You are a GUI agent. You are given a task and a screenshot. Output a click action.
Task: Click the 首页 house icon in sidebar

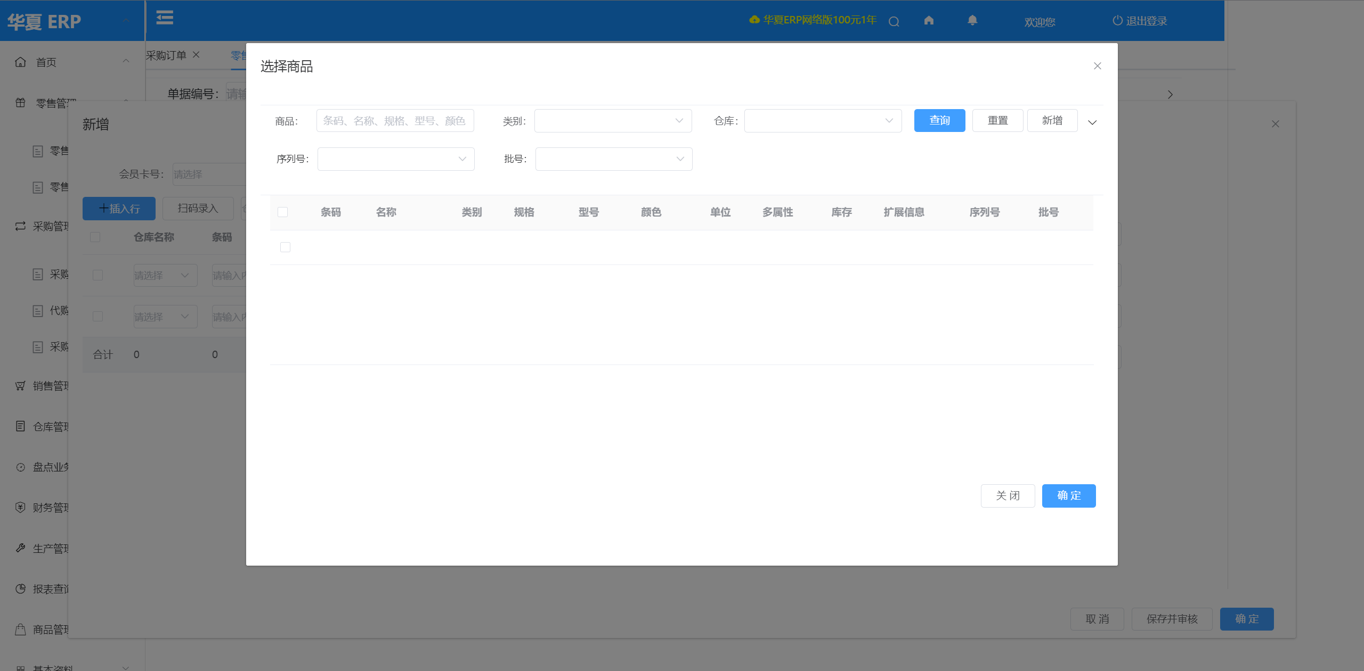click(20, 62)
